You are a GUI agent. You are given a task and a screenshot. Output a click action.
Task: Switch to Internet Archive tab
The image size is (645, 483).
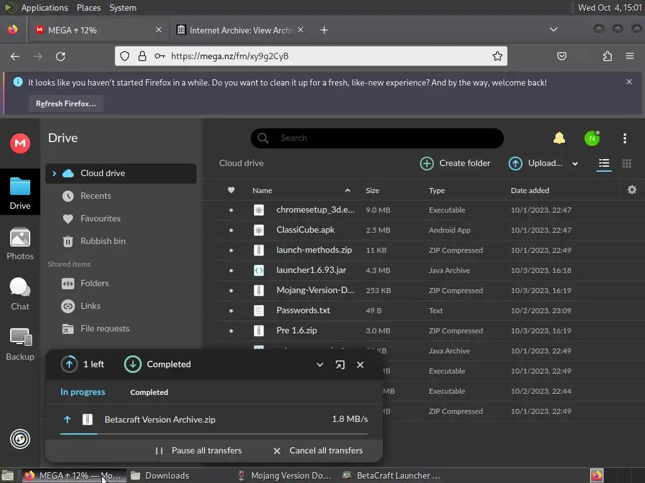[240, 30]
